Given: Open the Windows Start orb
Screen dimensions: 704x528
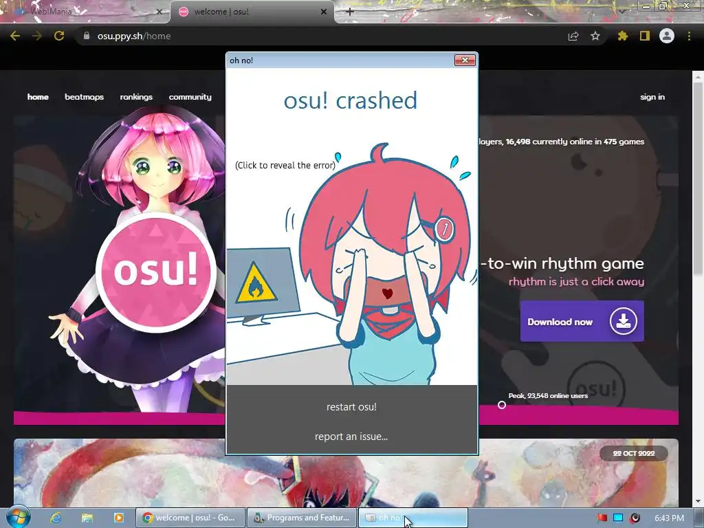Looking at the screenshot, I should [18, 518].
